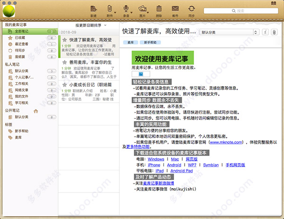This screenshot has width=284, height=219.
Task: Click the 网页版 link in 电脑 row
Action: (x=192, y=159)
